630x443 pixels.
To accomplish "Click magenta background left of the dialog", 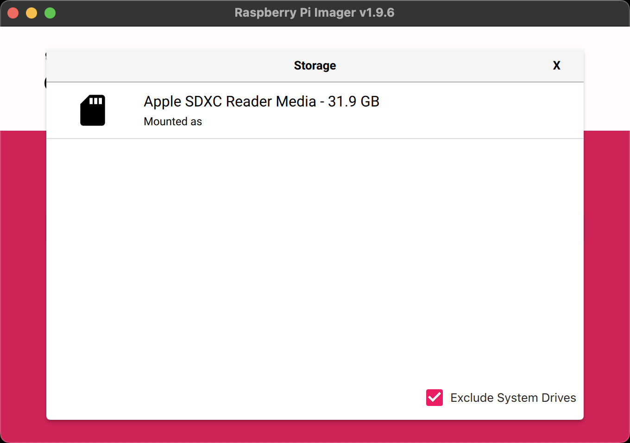I will coord(23,278).
